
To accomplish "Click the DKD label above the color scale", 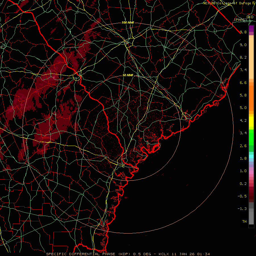I will (250, 17).
